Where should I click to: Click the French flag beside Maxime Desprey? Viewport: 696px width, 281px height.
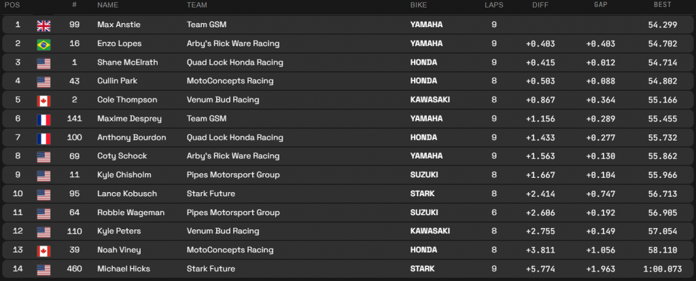tap(43, 119)
